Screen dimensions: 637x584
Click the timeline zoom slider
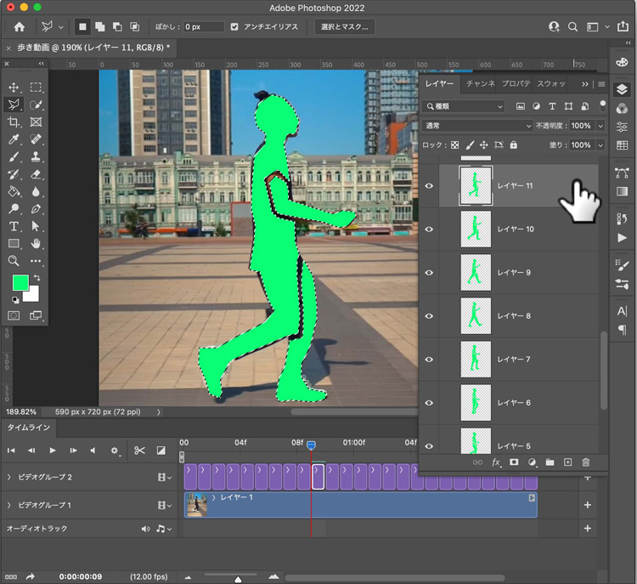(238, 579)
